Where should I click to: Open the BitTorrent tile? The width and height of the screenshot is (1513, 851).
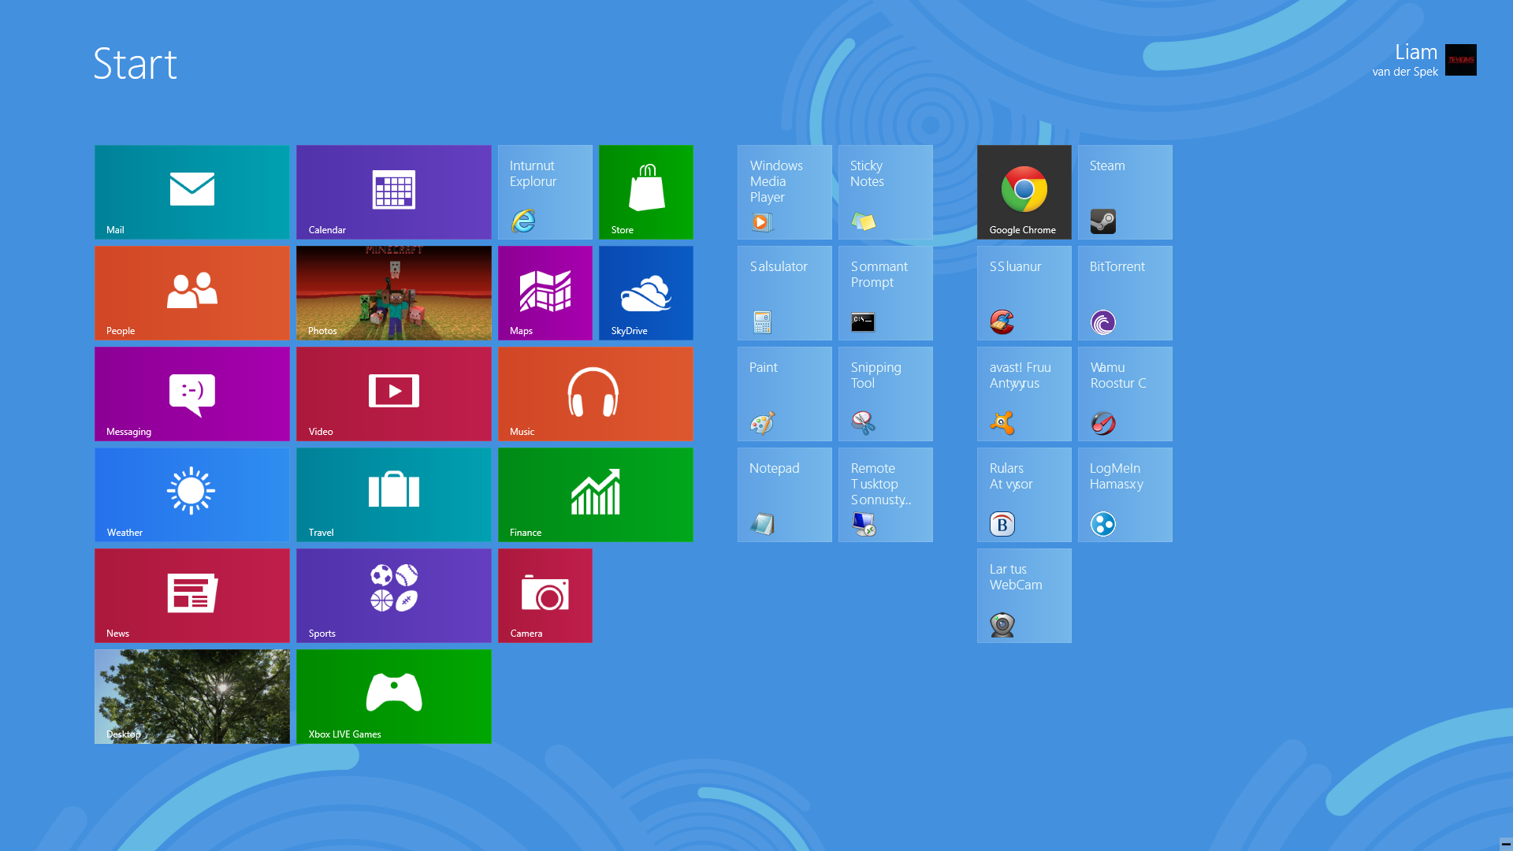[1125, 292]
